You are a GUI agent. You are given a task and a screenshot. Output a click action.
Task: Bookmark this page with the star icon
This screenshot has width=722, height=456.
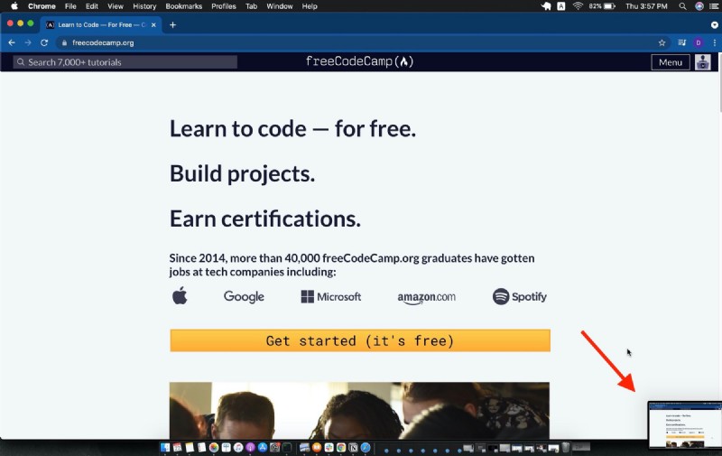point(662,42)
